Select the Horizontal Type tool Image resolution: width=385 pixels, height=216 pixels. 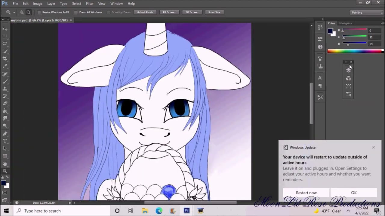point(5,141)
